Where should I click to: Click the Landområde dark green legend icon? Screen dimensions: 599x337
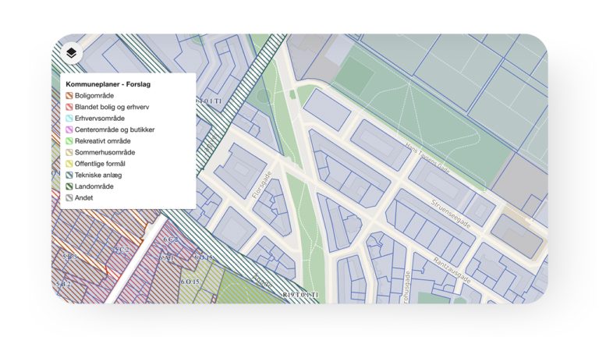click(x=69, y=186)
